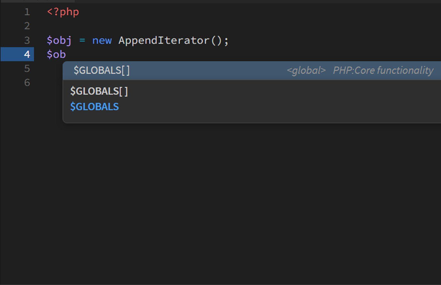Click line number 4 in the gutter

(x=27, y=54)
